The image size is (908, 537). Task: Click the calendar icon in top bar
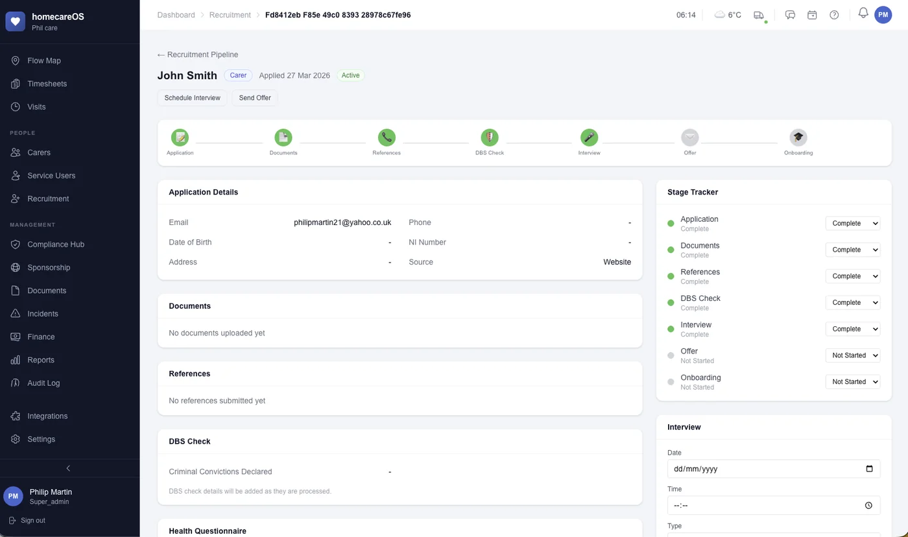812,15
